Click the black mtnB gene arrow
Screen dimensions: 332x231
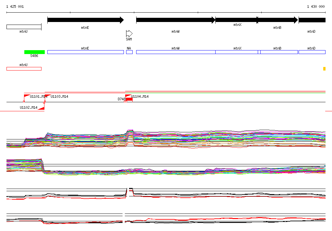[x=278, y=20]
